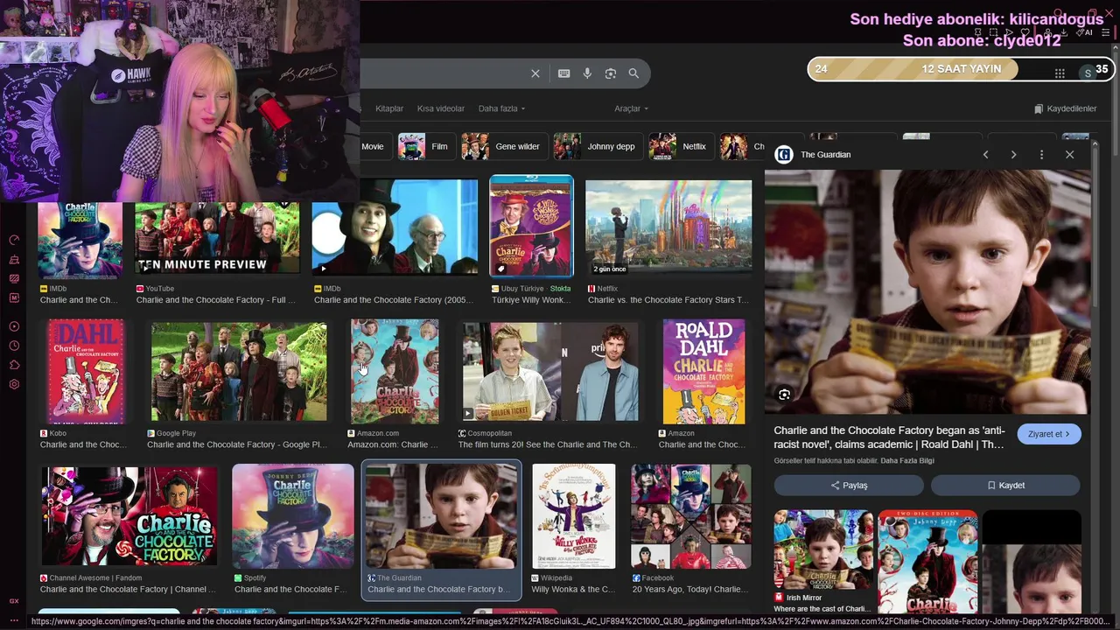Click the Kaydet save button
The image size is (1120, 630).
click(x=1005, y=485)
